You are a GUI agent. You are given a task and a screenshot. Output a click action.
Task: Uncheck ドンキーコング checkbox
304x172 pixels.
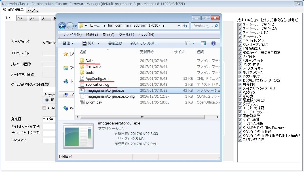point(240,37)
